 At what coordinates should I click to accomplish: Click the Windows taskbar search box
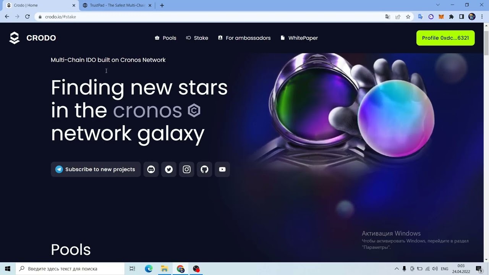[x=70, y=269]
